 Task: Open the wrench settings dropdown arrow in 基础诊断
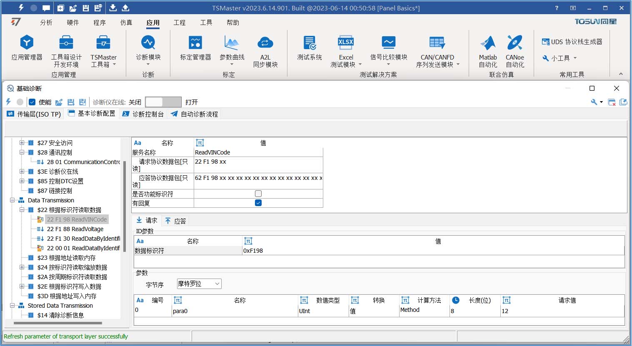pos(601,102)
